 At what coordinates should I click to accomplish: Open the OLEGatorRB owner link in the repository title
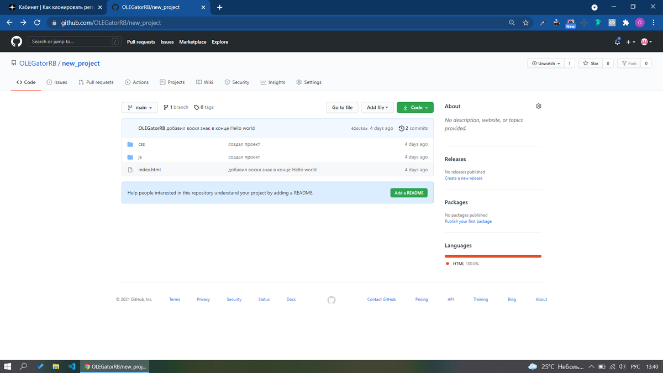[x=38, y=64]
